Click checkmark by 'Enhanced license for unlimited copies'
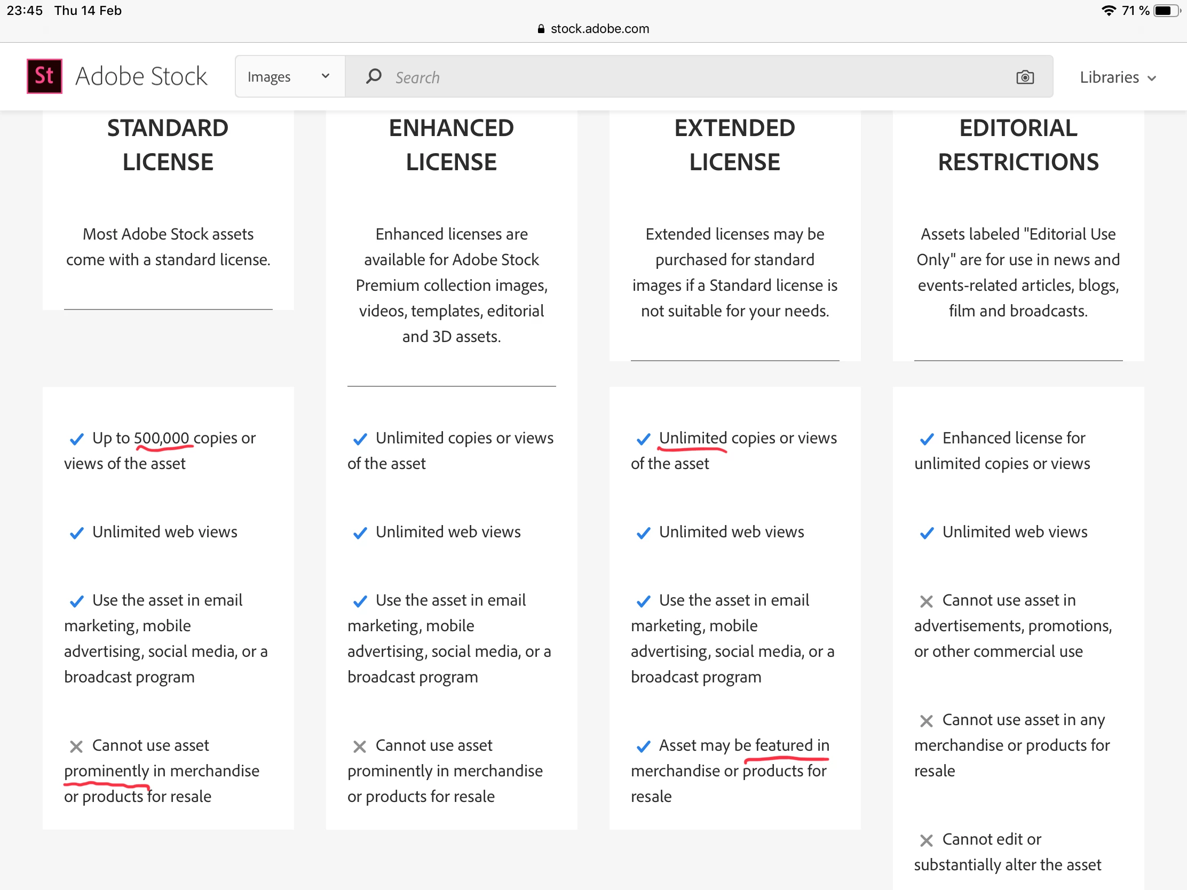1187x890 pixels. click(927, 439)
